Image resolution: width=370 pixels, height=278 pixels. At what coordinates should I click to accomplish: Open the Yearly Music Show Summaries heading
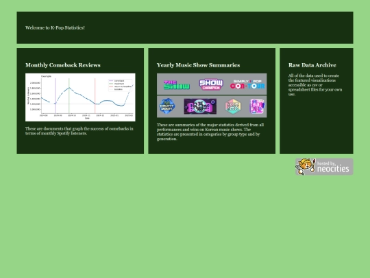coord(198,65)
